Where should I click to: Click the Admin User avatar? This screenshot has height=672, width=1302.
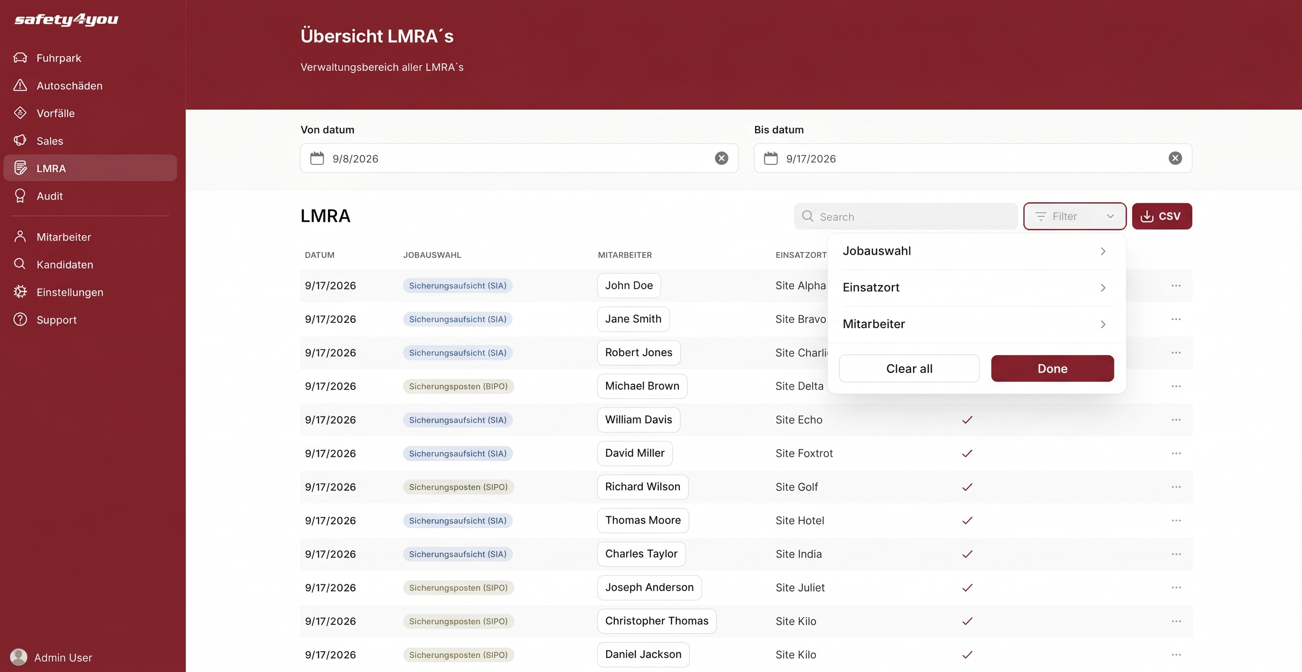[19, 657]
